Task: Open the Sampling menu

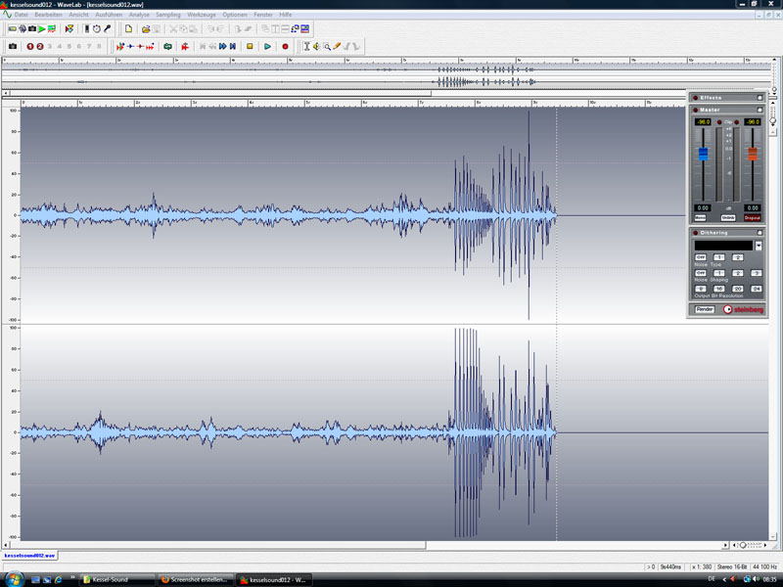Action: tap(167, 15)
